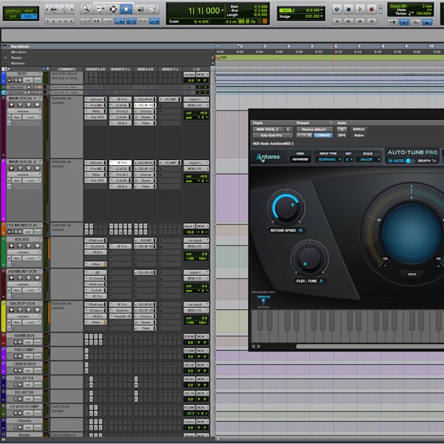This screenshot has width=444, height=444.
Task: Enable Shuffle edit mode
Action: [13, 11]
